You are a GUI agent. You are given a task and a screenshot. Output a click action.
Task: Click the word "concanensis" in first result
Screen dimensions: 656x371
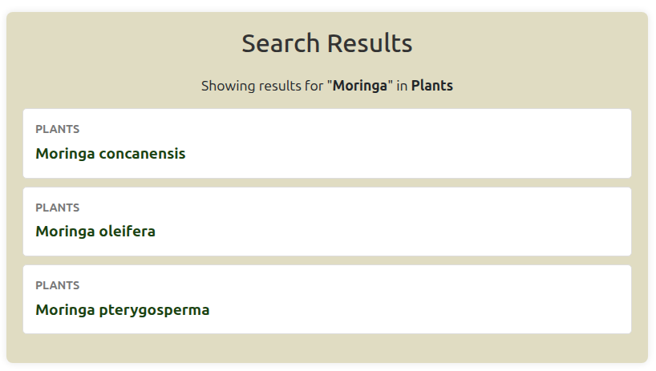click(x=143, y=153)
